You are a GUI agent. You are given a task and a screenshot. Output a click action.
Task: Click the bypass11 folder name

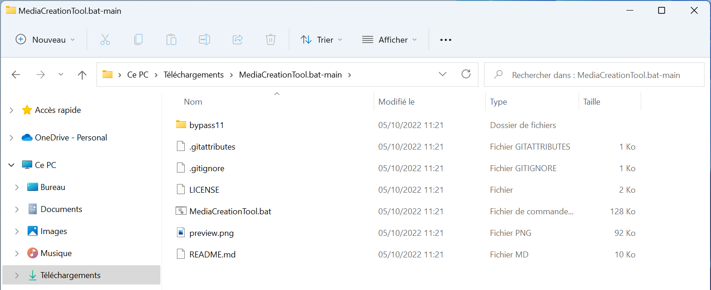(206, 125)
